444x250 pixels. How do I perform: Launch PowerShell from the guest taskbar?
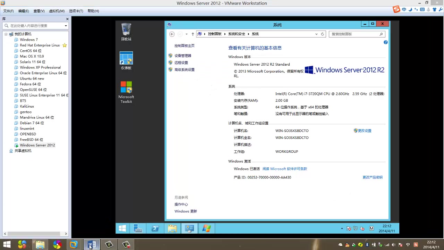pyautogui.click(x=155, y=228)
